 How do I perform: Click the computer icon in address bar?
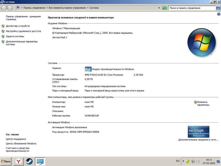[18, 8]
